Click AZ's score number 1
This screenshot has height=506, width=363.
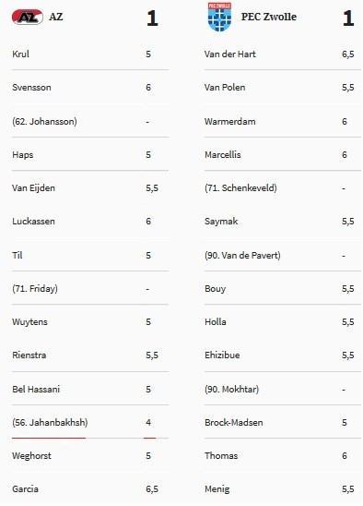pyautogui.click(x=152, y=18)
